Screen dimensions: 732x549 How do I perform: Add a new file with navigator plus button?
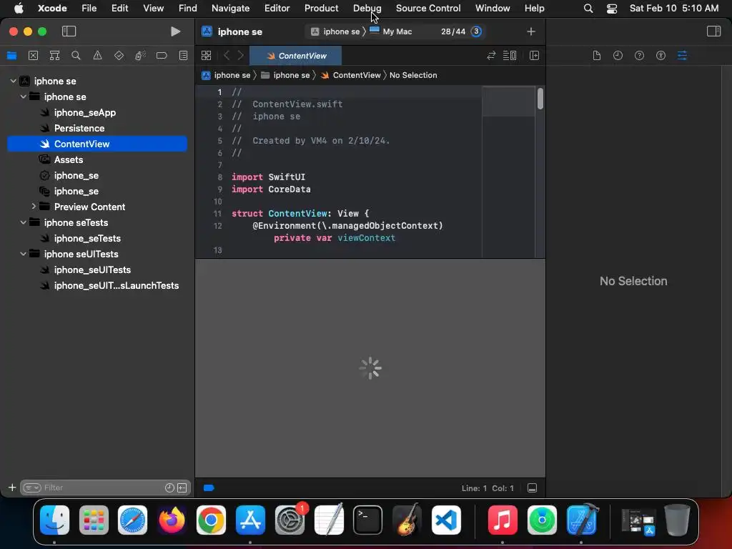12,488
